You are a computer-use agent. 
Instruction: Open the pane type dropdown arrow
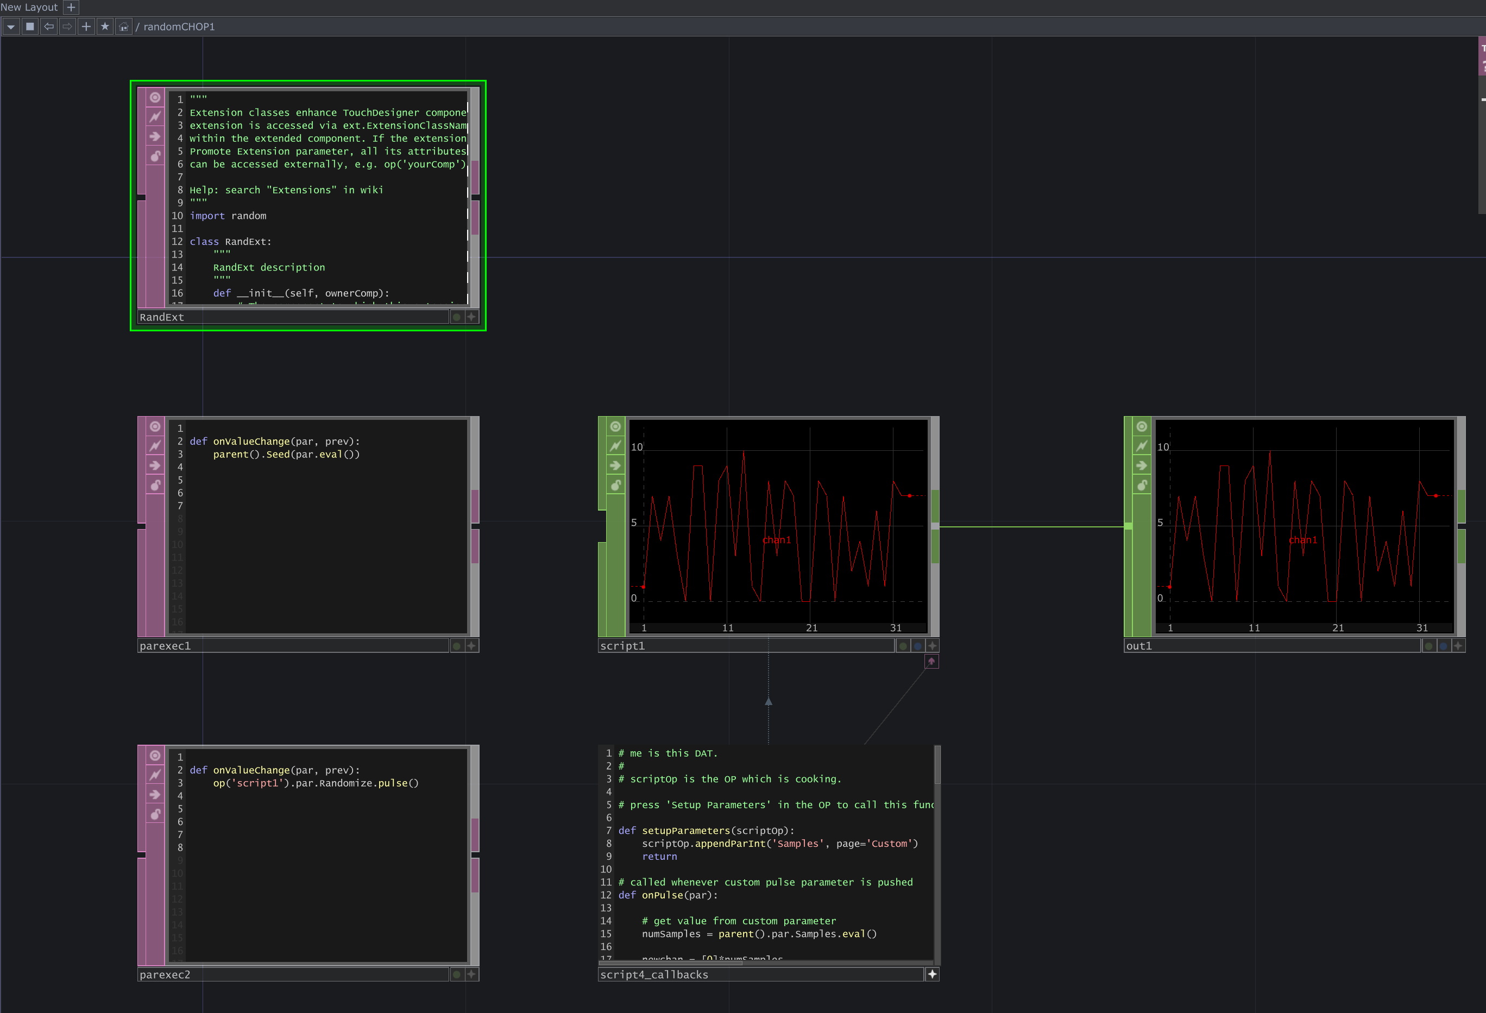coord(11,27)
